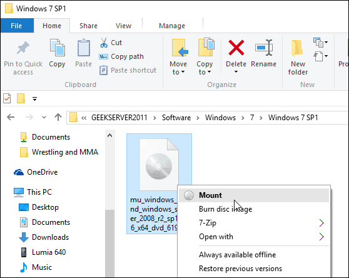Go back with the left arrow
The width and height of the screenshot is (349, 278).
(x=11, y=117)
